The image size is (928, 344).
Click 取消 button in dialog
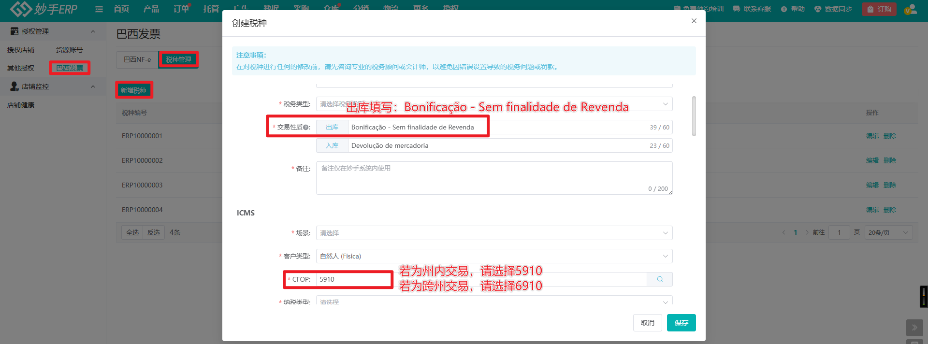click(648, 323)
